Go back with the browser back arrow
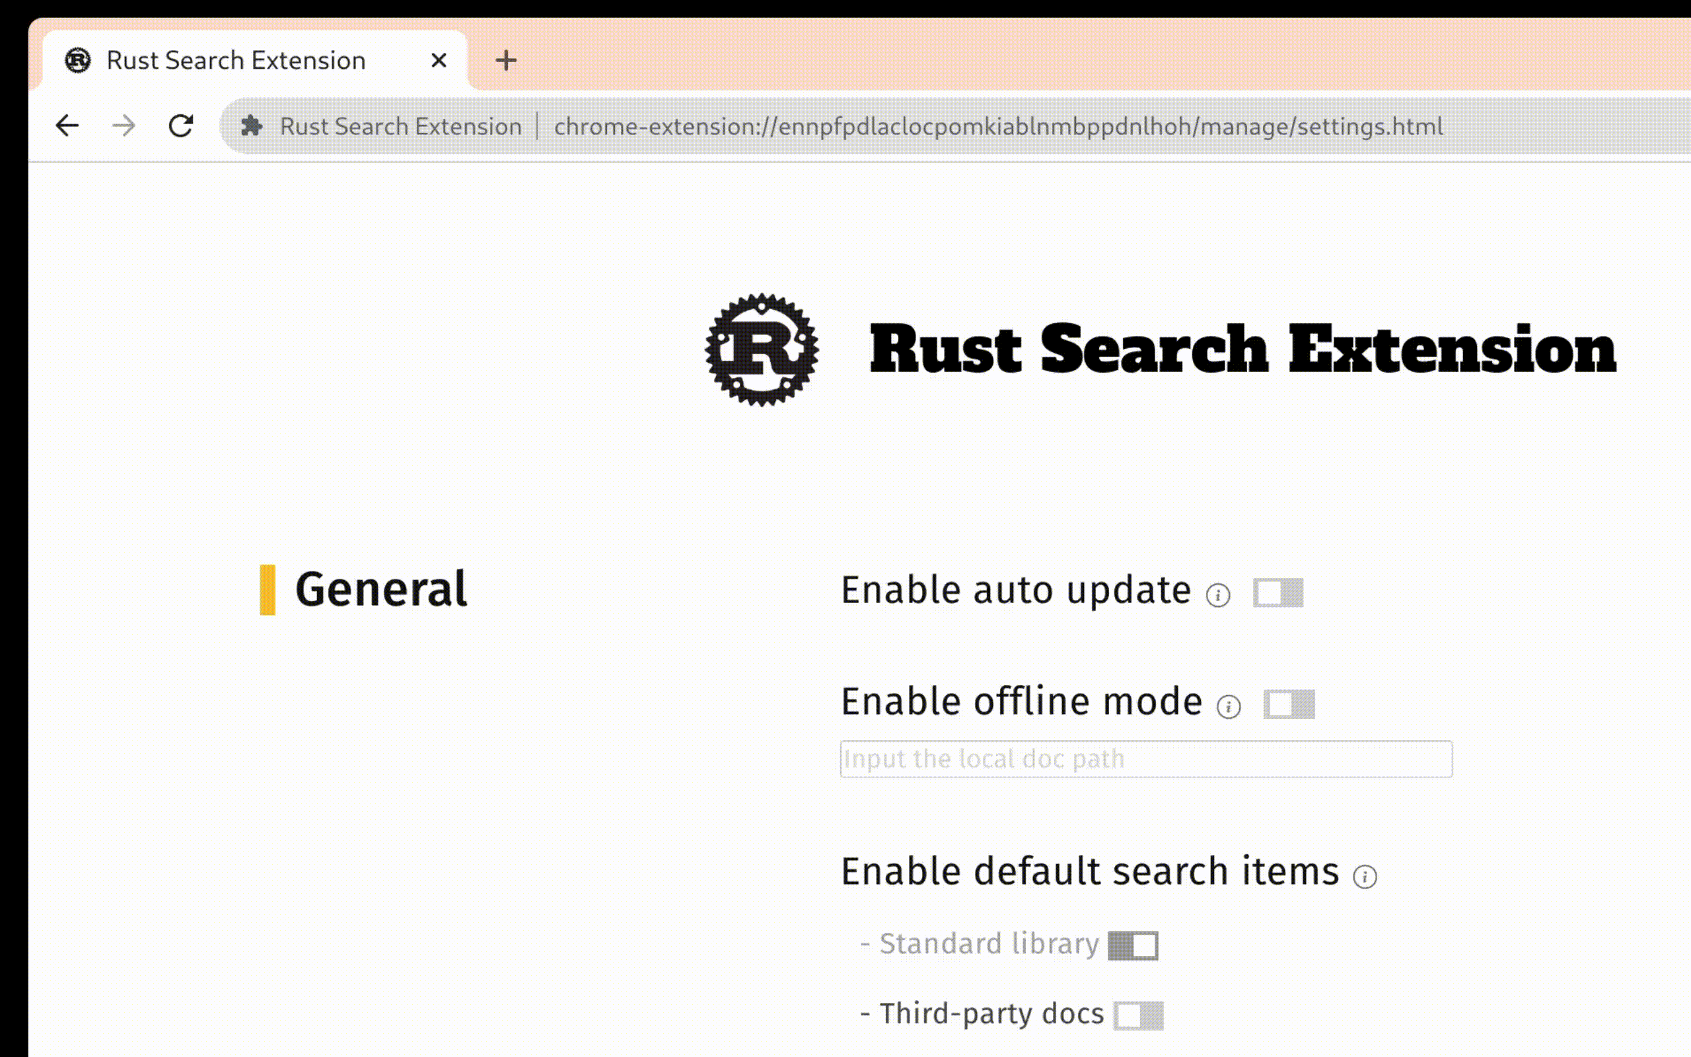This screenshot has width=1691, height=1057. [x=67, y=126]
